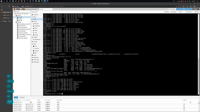The image size is (200, 112).
Task: Click the Documentation button
Action: tap(171, 9)
